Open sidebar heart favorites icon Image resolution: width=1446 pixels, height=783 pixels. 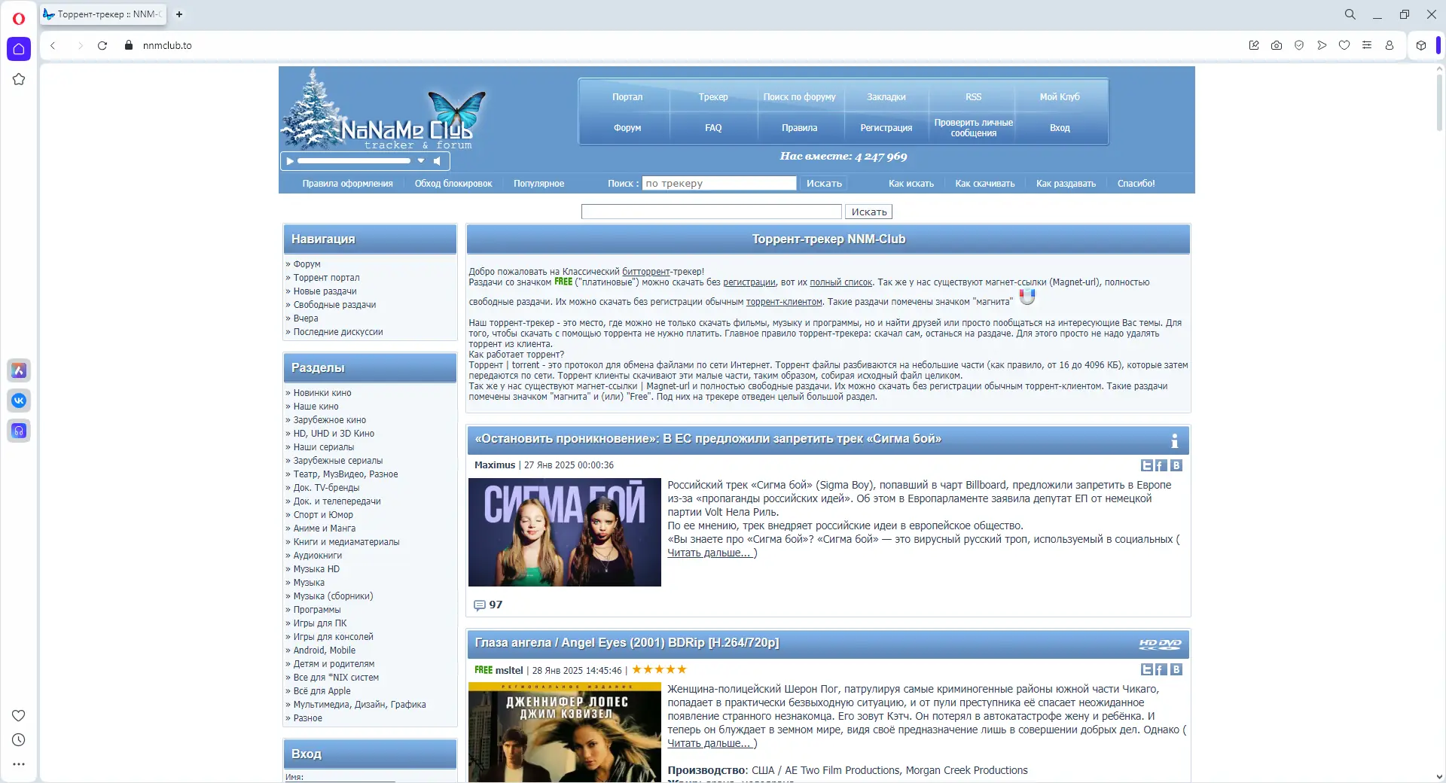pos(19,715)
